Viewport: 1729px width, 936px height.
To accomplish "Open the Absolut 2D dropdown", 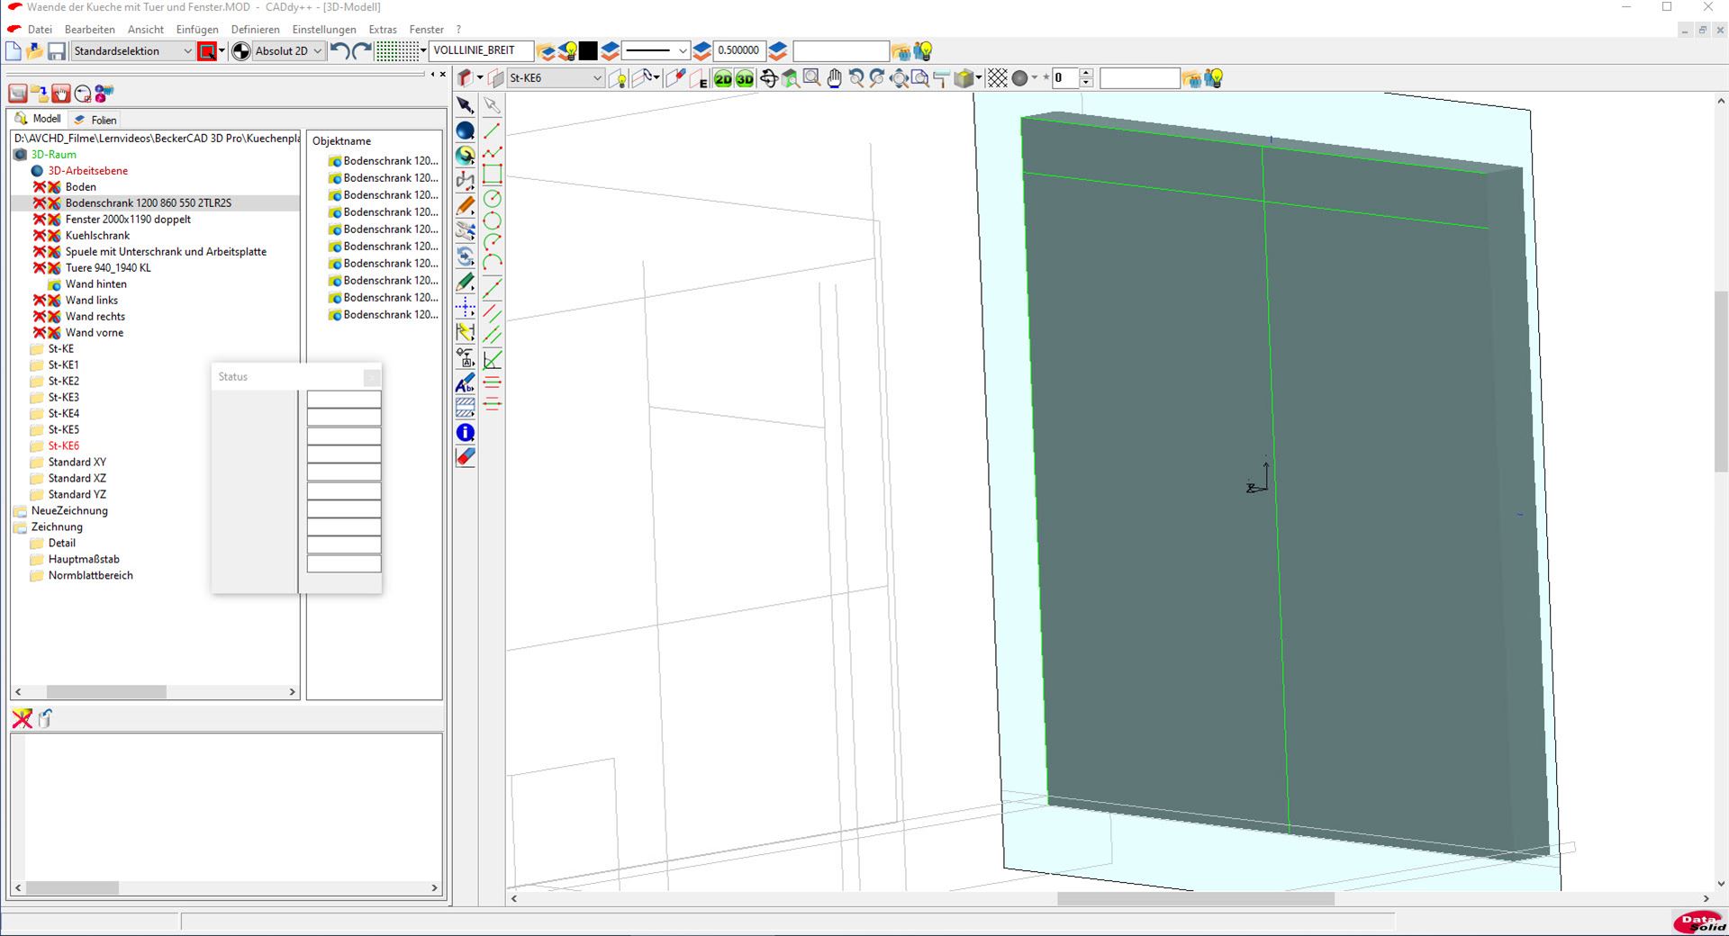I will click(289, 51).
